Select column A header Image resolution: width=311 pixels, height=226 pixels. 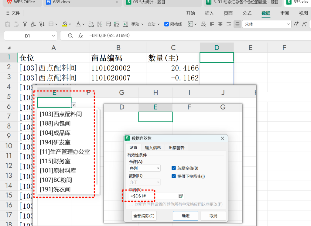53,48
